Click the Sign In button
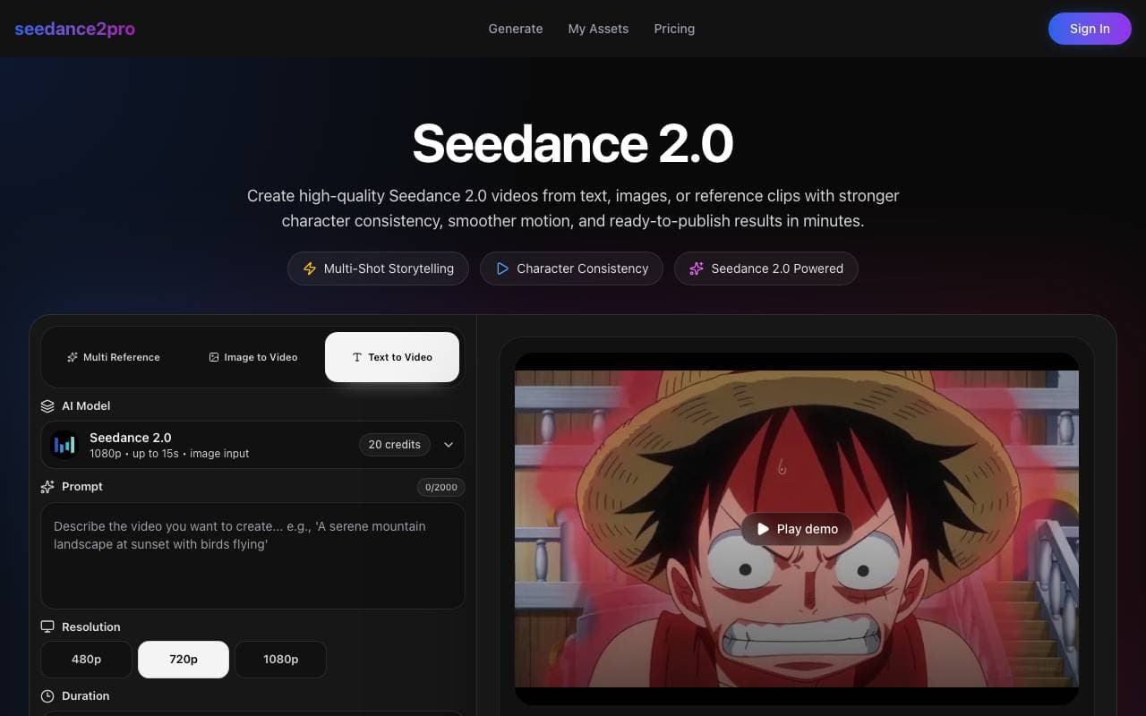Image resolution: width=1146 pixels, height=716 pixels. [1090, 29]
